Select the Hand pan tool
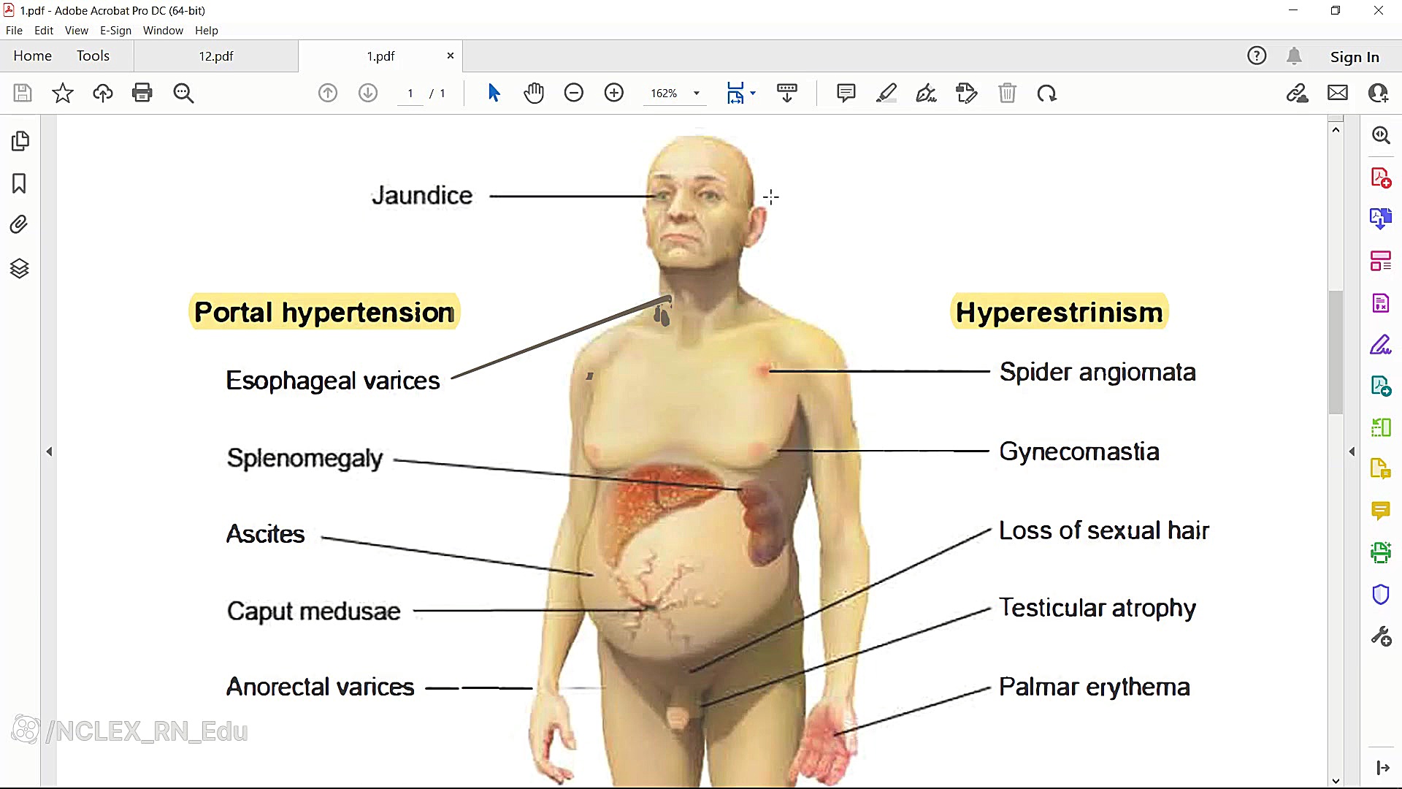 pos(534,94)
